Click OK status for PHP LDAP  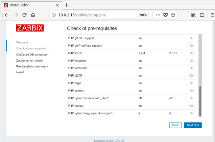[191, 76]
